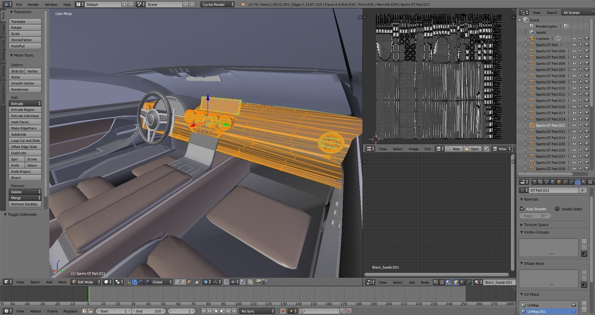Open the World properties tab icon
Image resolution: width=595 pixels, height=315 pixels.
553,182
